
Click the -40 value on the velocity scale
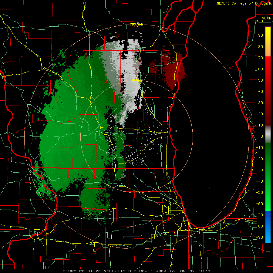pyautogui.click(x=259, y=181)
